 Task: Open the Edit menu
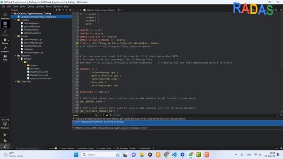point(9,7)
